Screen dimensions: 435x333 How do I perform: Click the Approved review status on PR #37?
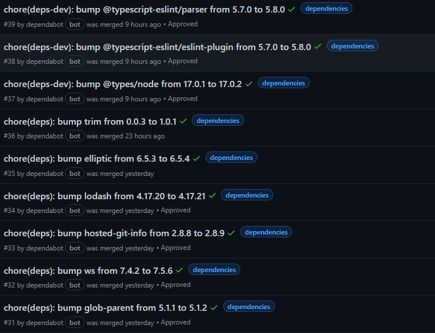click(182, 98)
